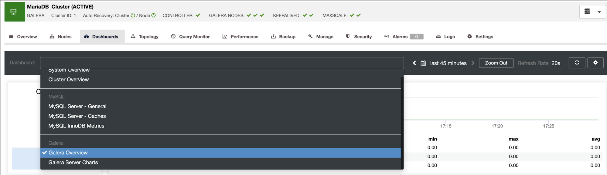The width and height of the screenshot is (607, 175).
Task: Go to the Security tab
Action: pos(359,37)
